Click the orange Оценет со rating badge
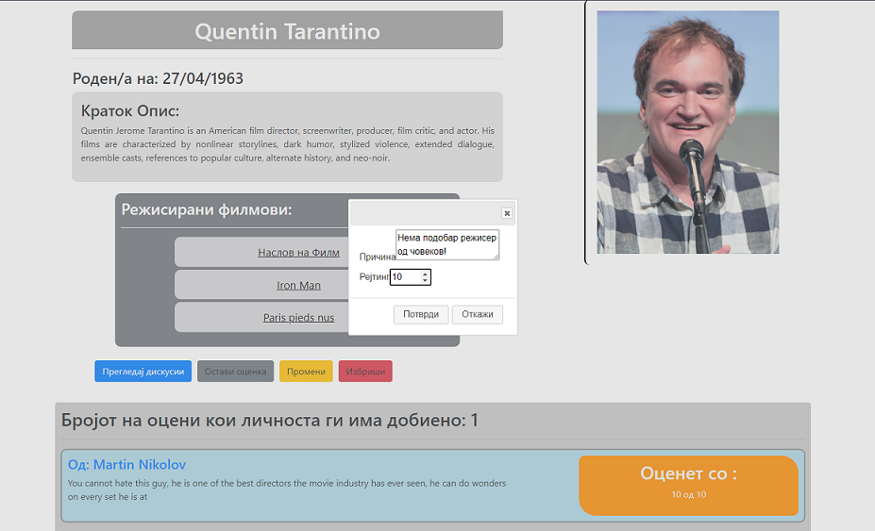Screen dimensions: 875x531 point(688,486)
